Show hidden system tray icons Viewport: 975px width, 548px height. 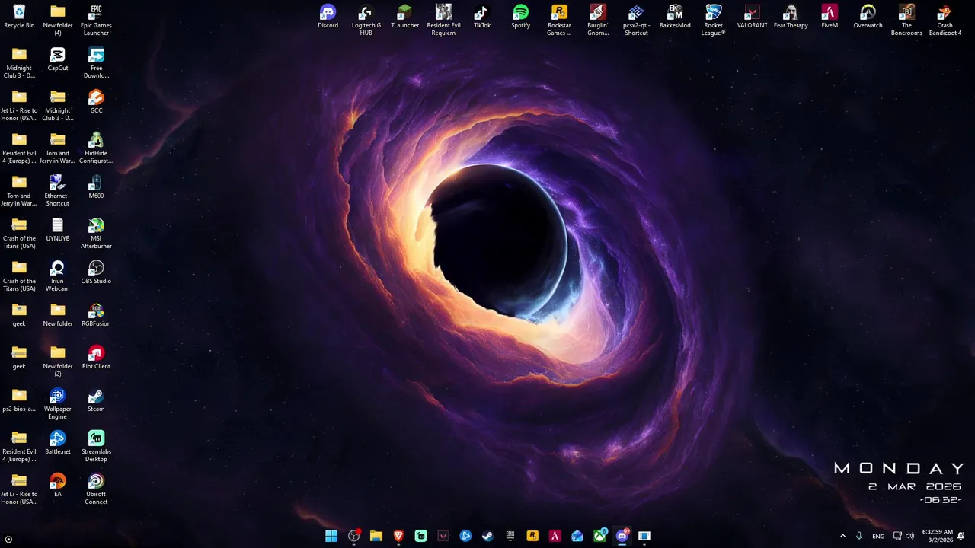pos(842,536)
